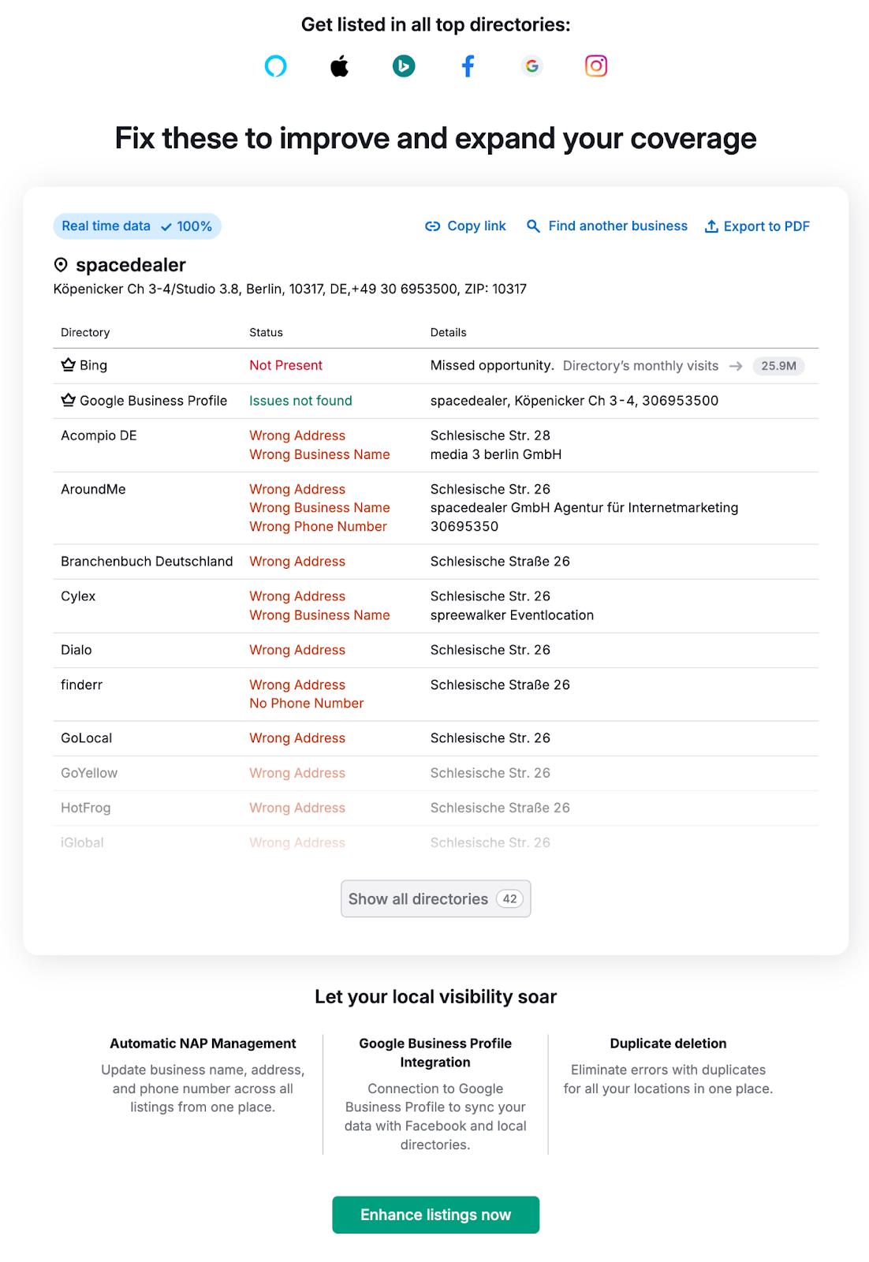Image resolution: width=869 pixels, height=1262 pixels.
Task: Click Duplicate deletion heading
Action: 669,1044
